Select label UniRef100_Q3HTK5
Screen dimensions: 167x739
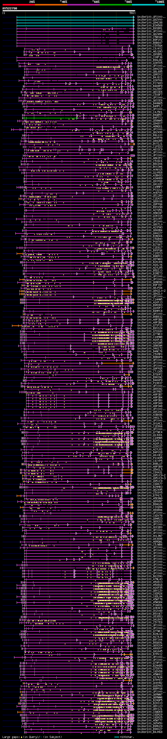(150, 63)
